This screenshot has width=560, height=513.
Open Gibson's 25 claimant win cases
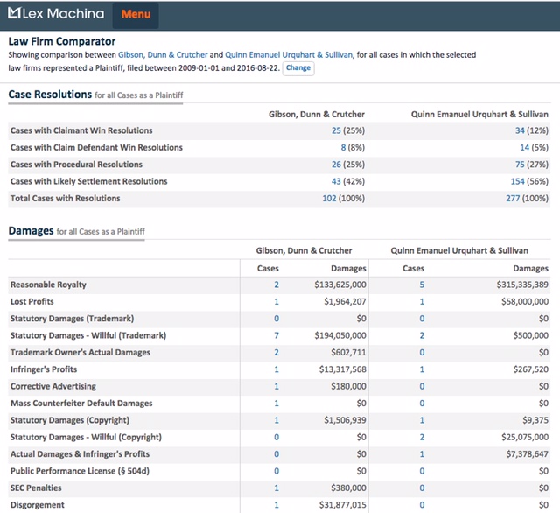(x=336, y=130)
